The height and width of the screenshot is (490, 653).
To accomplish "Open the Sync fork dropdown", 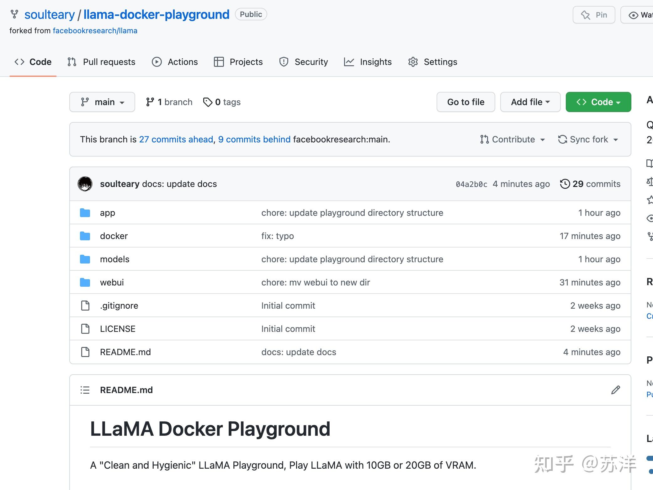I will (x=588, y=139).
